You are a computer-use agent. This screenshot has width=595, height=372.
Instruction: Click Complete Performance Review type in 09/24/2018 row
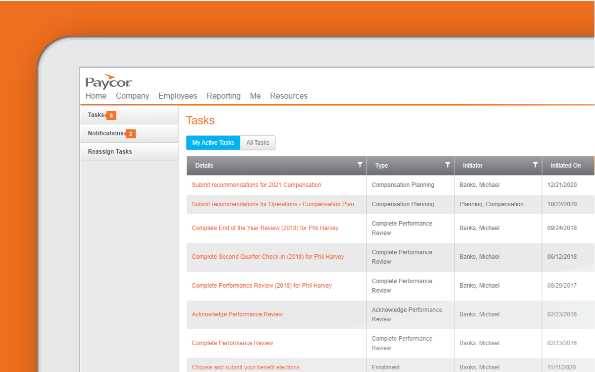402,228
